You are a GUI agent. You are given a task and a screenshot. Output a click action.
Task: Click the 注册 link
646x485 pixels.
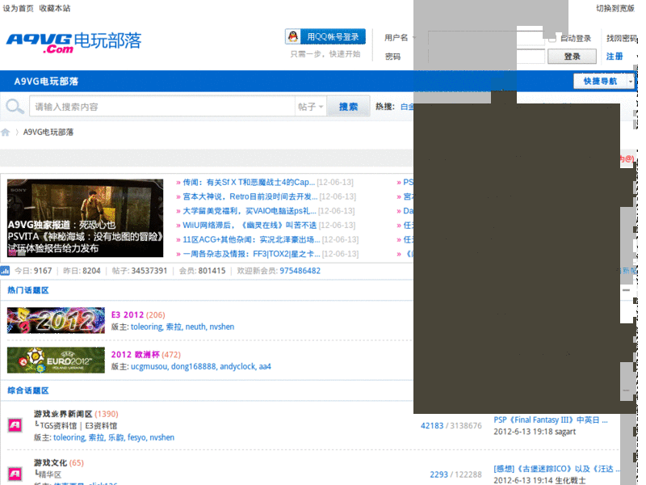(x=615, y=57)
